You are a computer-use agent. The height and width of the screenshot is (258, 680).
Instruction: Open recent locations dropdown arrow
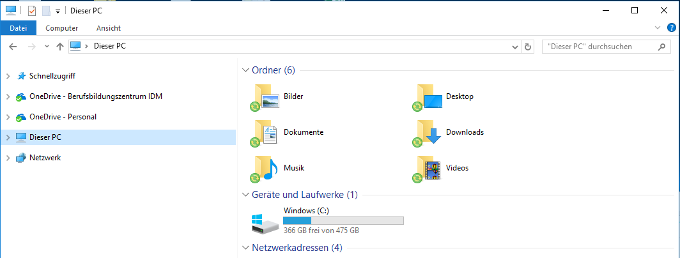[x=47, y=47]
